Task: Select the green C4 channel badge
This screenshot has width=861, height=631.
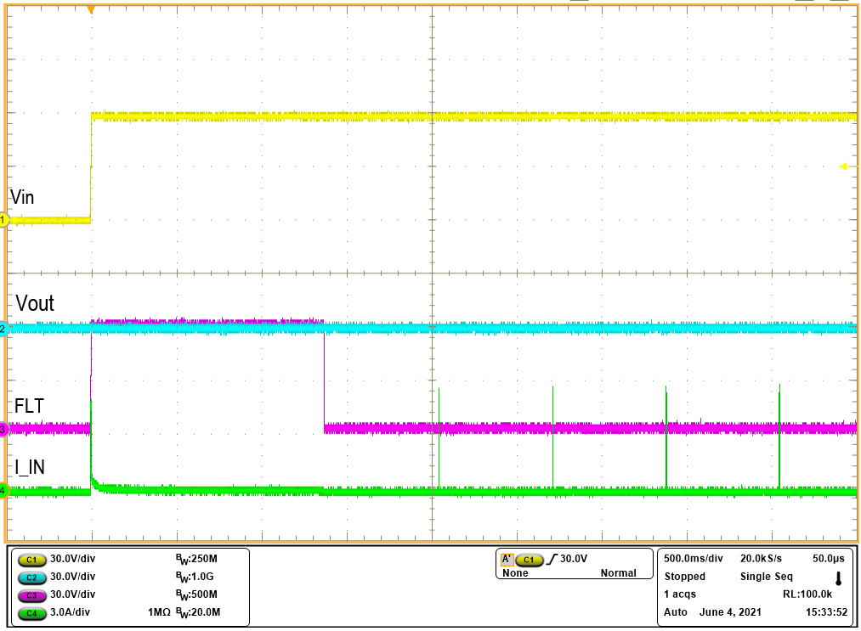Action: pyautogui.click(x=33, y=611)
